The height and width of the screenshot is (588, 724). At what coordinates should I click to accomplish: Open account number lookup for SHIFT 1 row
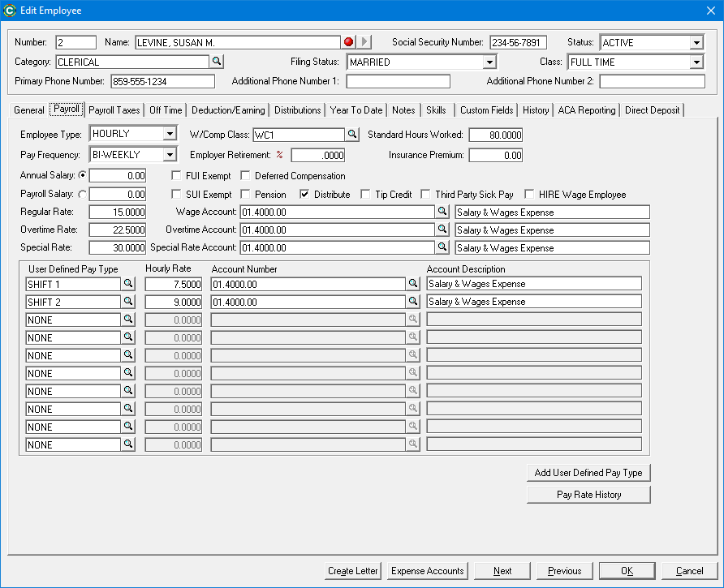tap(413, 283)
